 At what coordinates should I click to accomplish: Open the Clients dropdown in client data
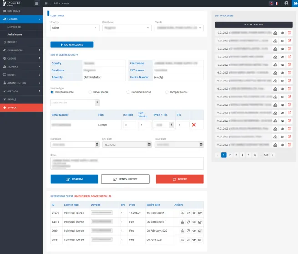(x=179, y=28)
